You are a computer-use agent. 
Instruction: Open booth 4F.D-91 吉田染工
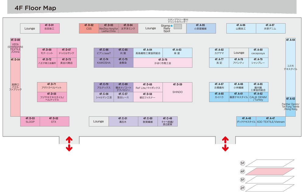click(x=50, y=28)
